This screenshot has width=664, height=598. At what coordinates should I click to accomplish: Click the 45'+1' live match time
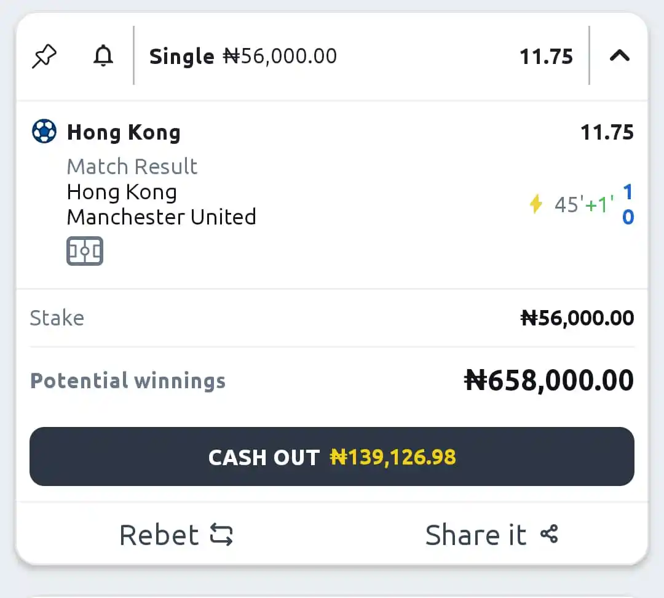[x=585, y=204]
